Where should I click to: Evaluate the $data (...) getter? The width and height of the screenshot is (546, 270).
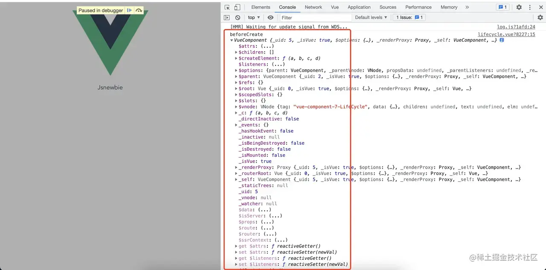point(264,210)
